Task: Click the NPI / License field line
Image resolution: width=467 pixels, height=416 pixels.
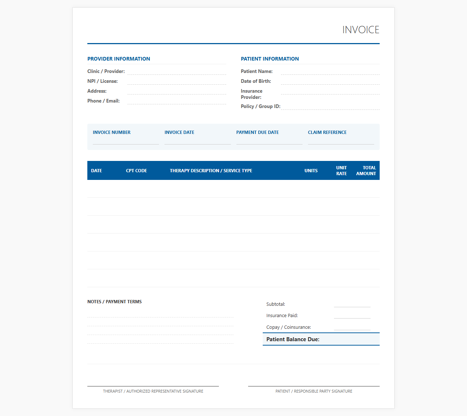Action: pyautogui.click(x=177, y=81)
